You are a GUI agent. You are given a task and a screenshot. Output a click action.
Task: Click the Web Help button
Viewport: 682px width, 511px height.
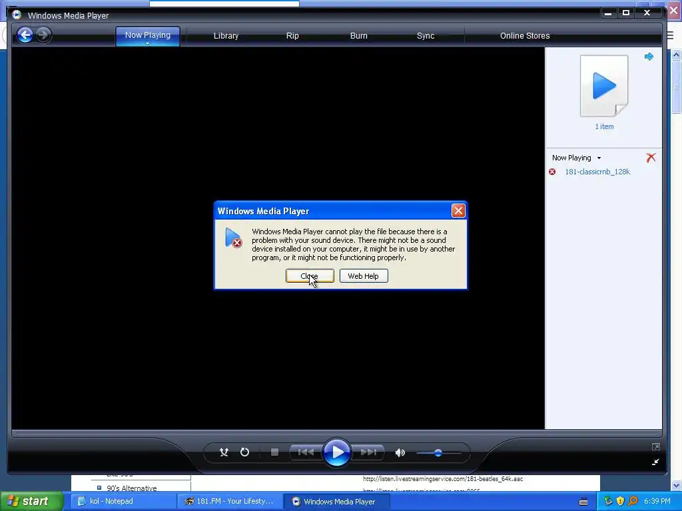pyautogui.click(x=363, y=276)
